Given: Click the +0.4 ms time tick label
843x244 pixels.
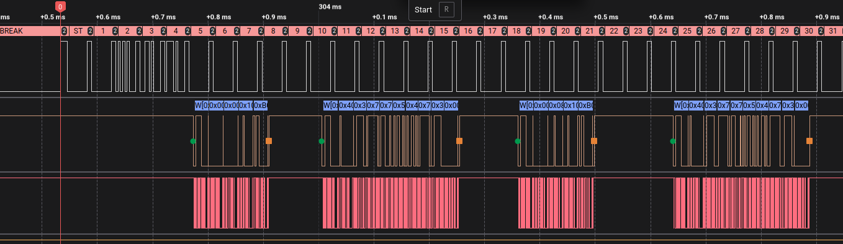Looking at the screenshot, I should (x=551, y=17).
